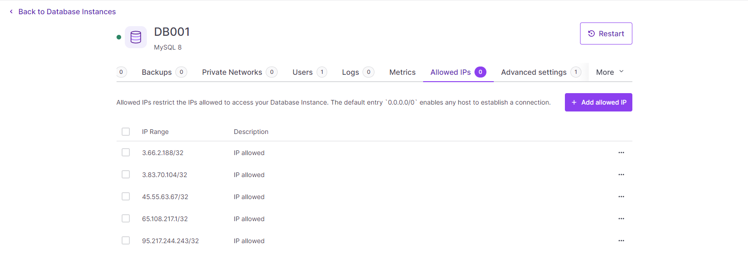The width and height of the screenshot is (748, 267).
Task: Open actions menu for 95.217.244.243/32
Action: 621,241
